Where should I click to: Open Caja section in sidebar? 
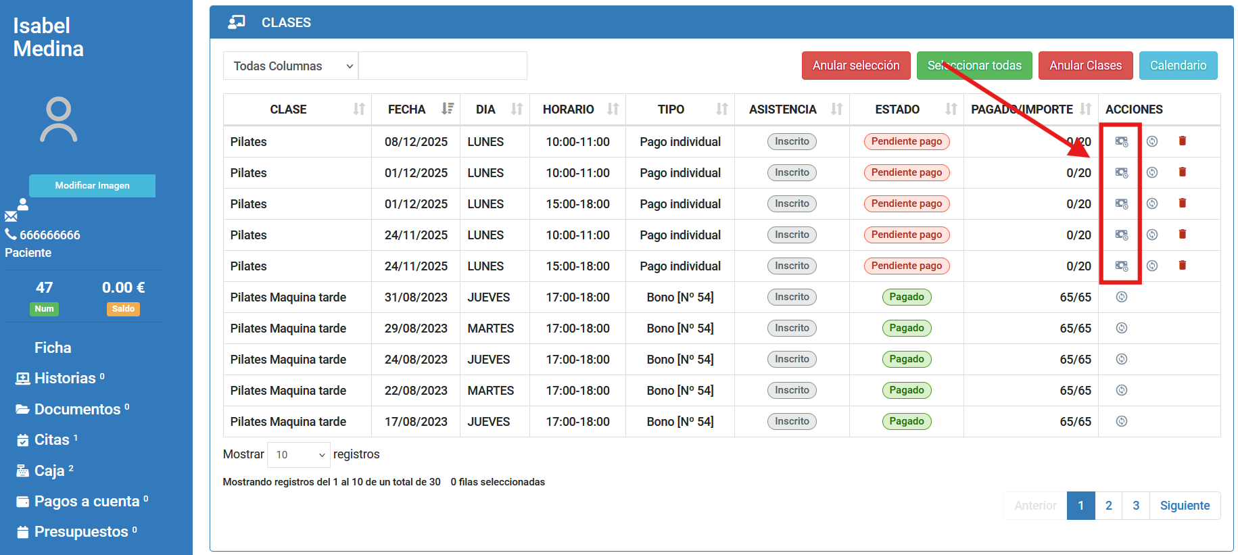pyautogui.click(x=49, y=470)
